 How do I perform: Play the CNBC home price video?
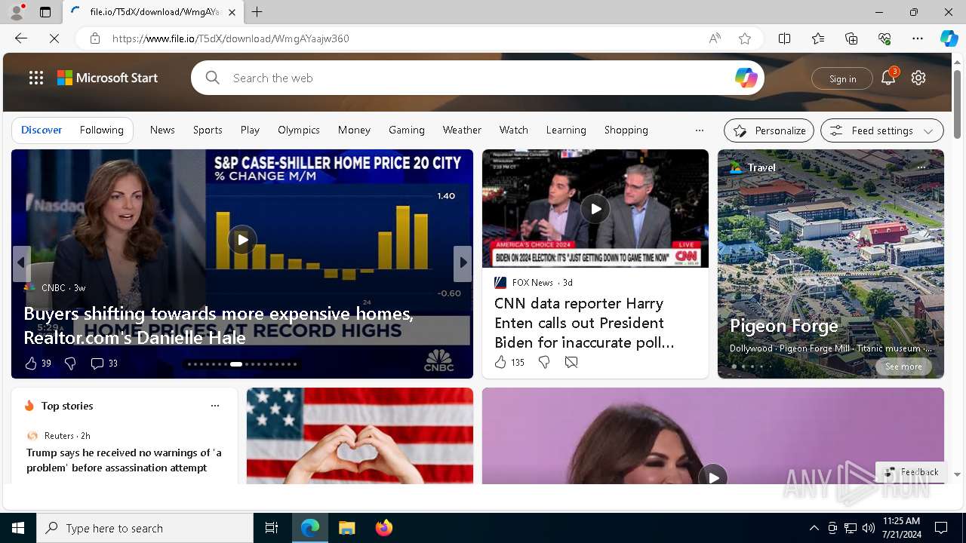pyautogui.click(x=242, y=240)
